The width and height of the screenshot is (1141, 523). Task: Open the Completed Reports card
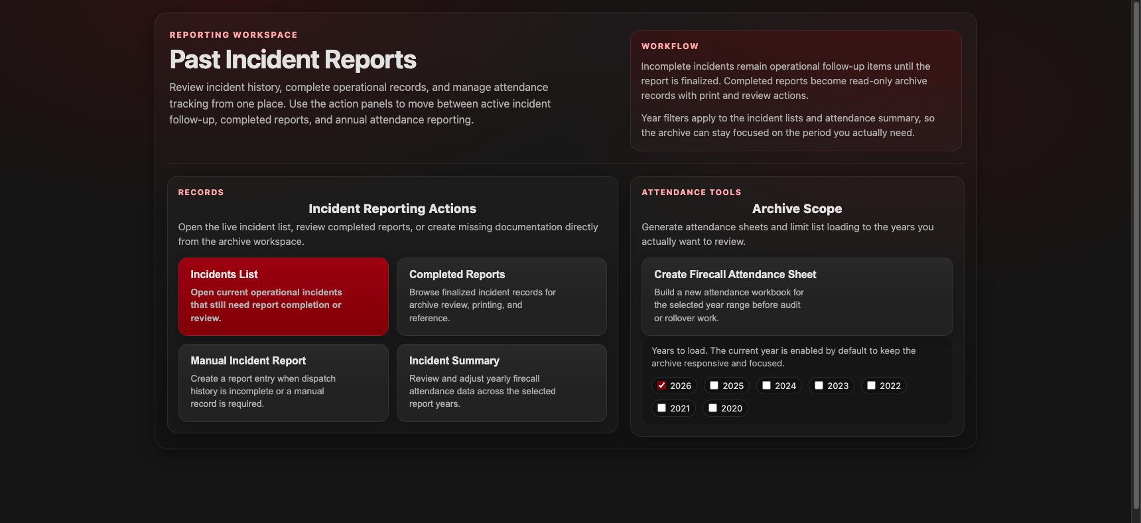point(502,296)
